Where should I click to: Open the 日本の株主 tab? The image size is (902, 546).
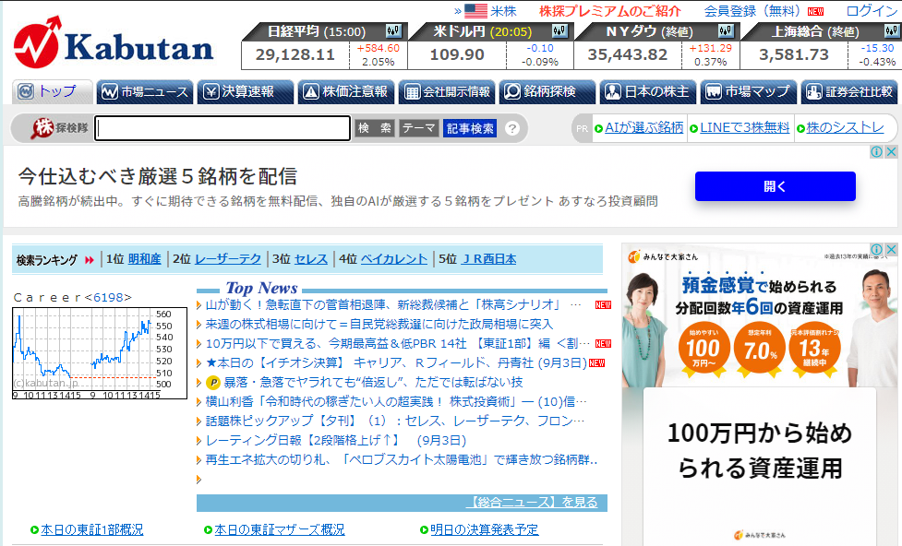click(648, 92)
